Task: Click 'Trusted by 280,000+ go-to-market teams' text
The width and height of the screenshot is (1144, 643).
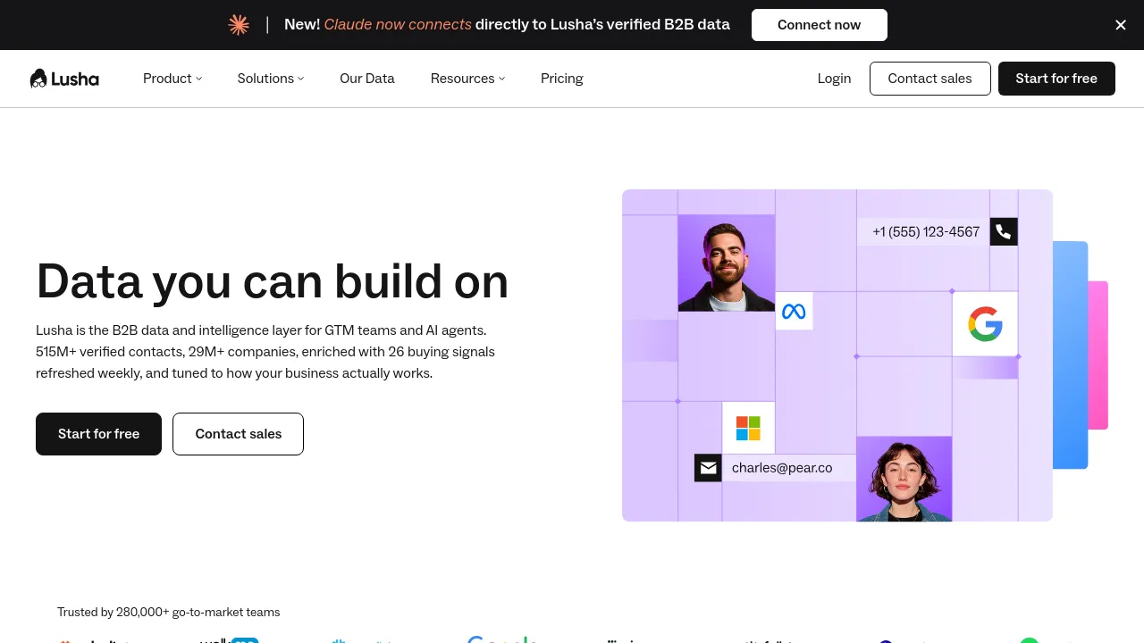Action: click(x=169, y=613)
